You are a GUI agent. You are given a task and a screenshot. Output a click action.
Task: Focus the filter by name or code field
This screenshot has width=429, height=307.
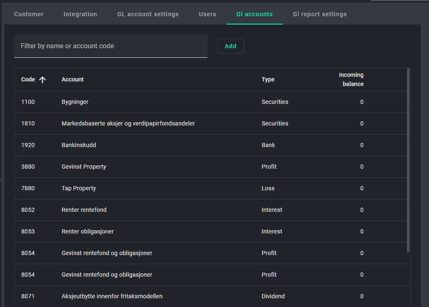(110, 46)
